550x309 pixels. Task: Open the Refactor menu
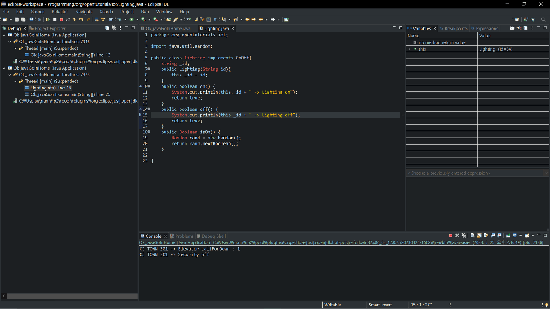60,12
